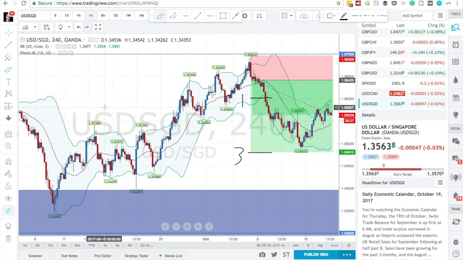Open the chart style dropdown arrow

(35, 27)
